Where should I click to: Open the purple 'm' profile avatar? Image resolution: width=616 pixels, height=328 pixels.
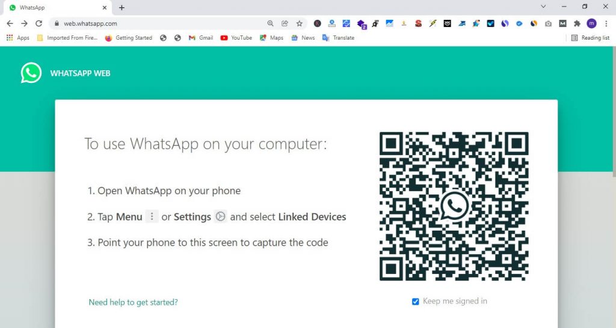[x=592, y=23]
